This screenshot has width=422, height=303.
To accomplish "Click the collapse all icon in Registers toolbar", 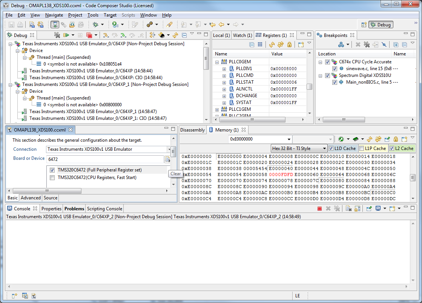I will pos(252,44).
